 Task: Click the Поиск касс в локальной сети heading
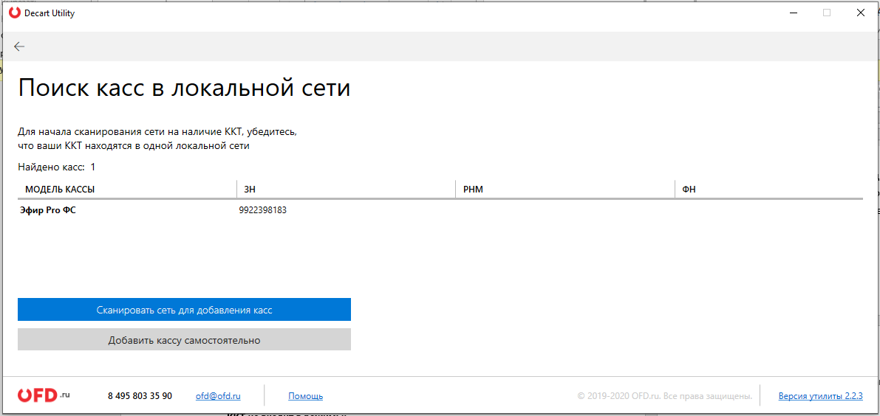[x=184, y=89]
